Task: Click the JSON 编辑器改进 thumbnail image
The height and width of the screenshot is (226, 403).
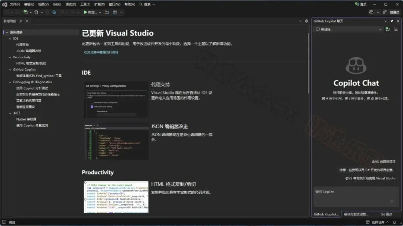Action: [x=116, y=142]
